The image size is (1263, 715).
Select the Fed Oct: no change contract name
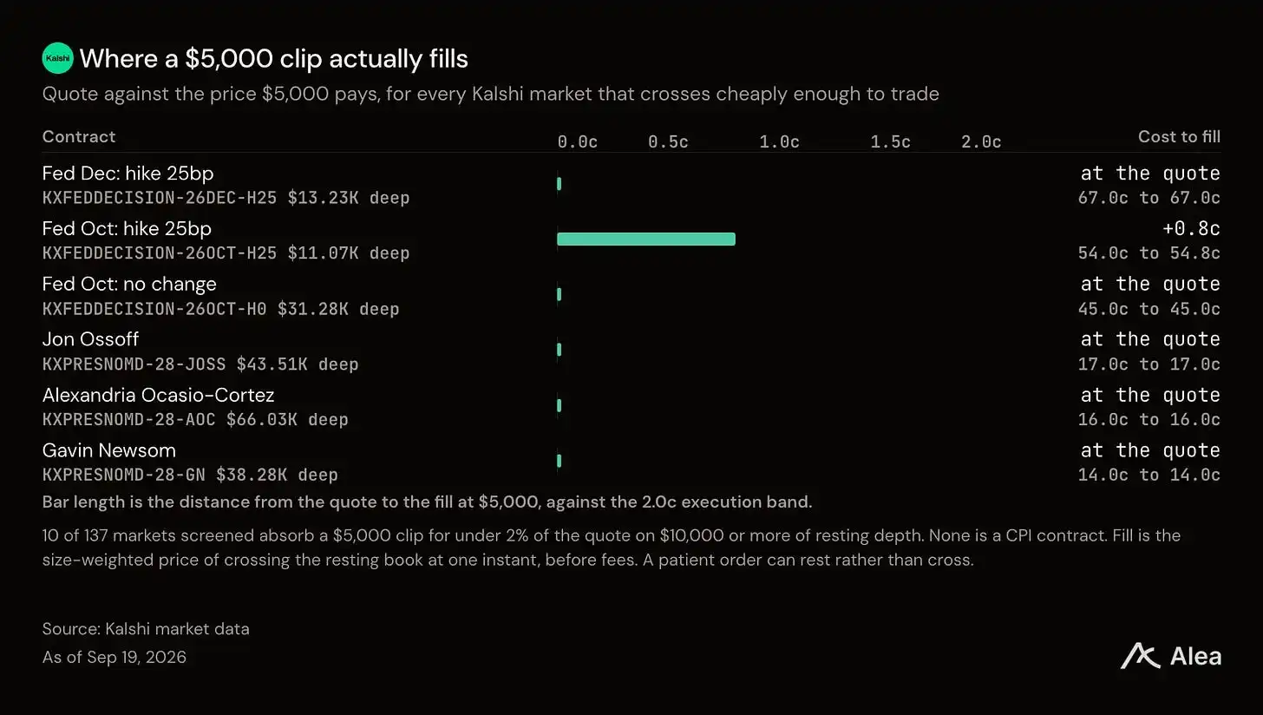coord(129,284)
